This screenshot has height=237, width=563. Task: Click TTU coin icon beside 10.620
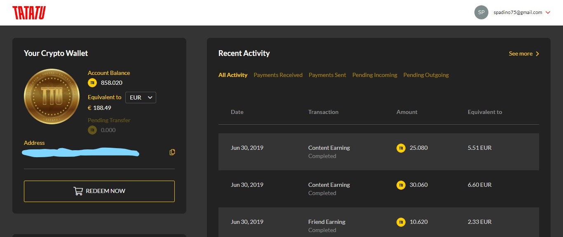click(401, 222)
